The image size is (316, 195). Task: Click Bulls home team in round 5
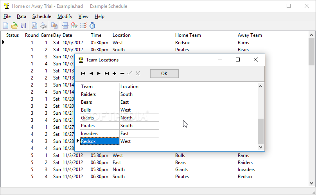[x=180, y=155]
